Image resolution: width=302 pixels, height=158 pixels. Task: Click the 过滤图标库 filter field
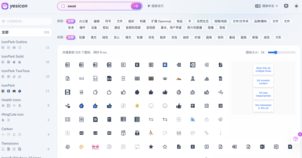pos(26,21)
